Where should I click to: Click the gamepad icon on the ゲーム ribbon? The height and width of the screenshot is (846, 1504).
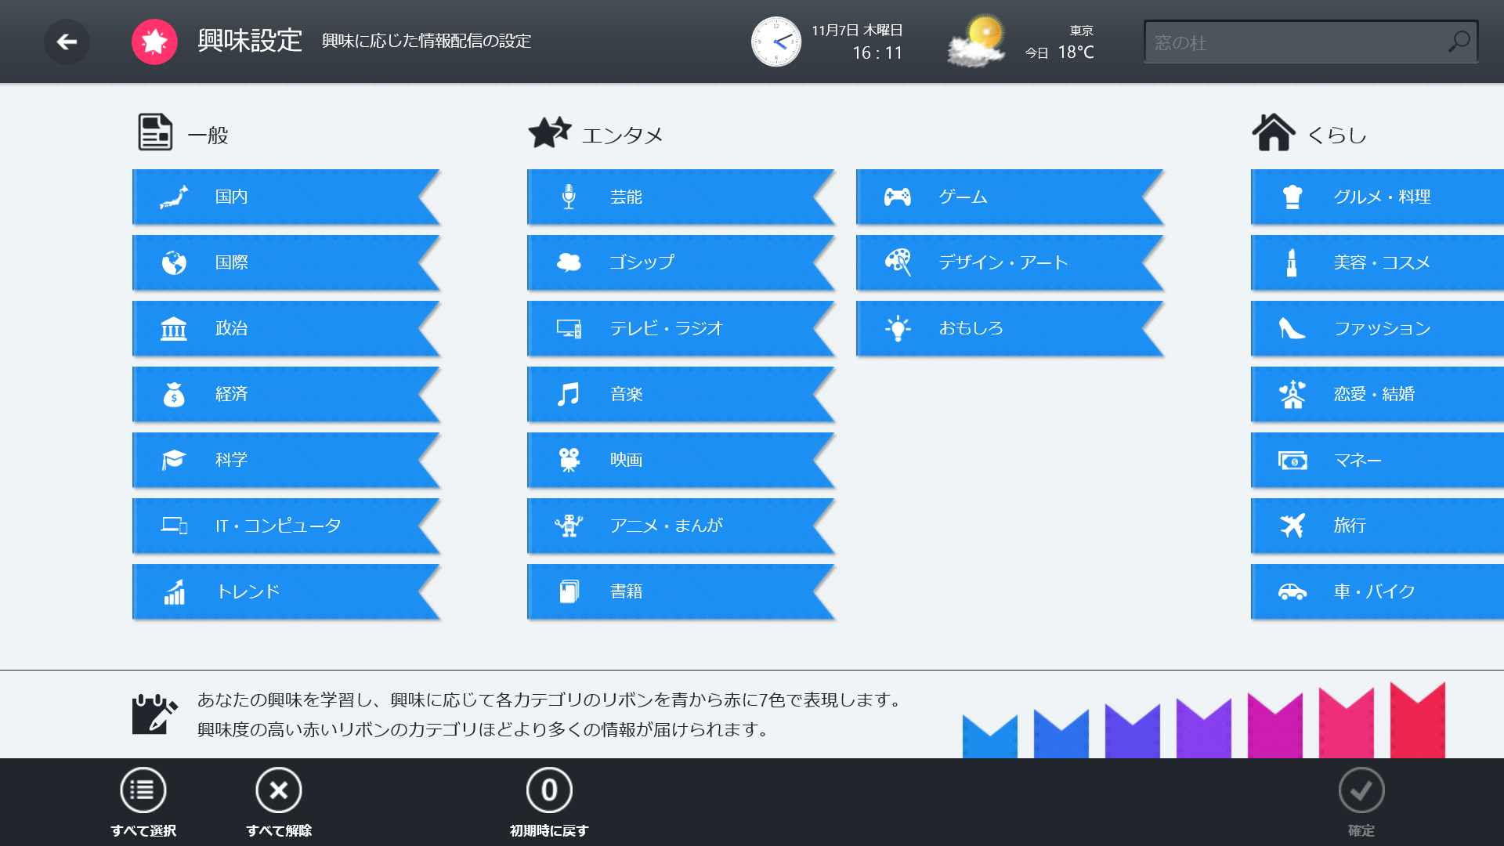pos(899,197)
